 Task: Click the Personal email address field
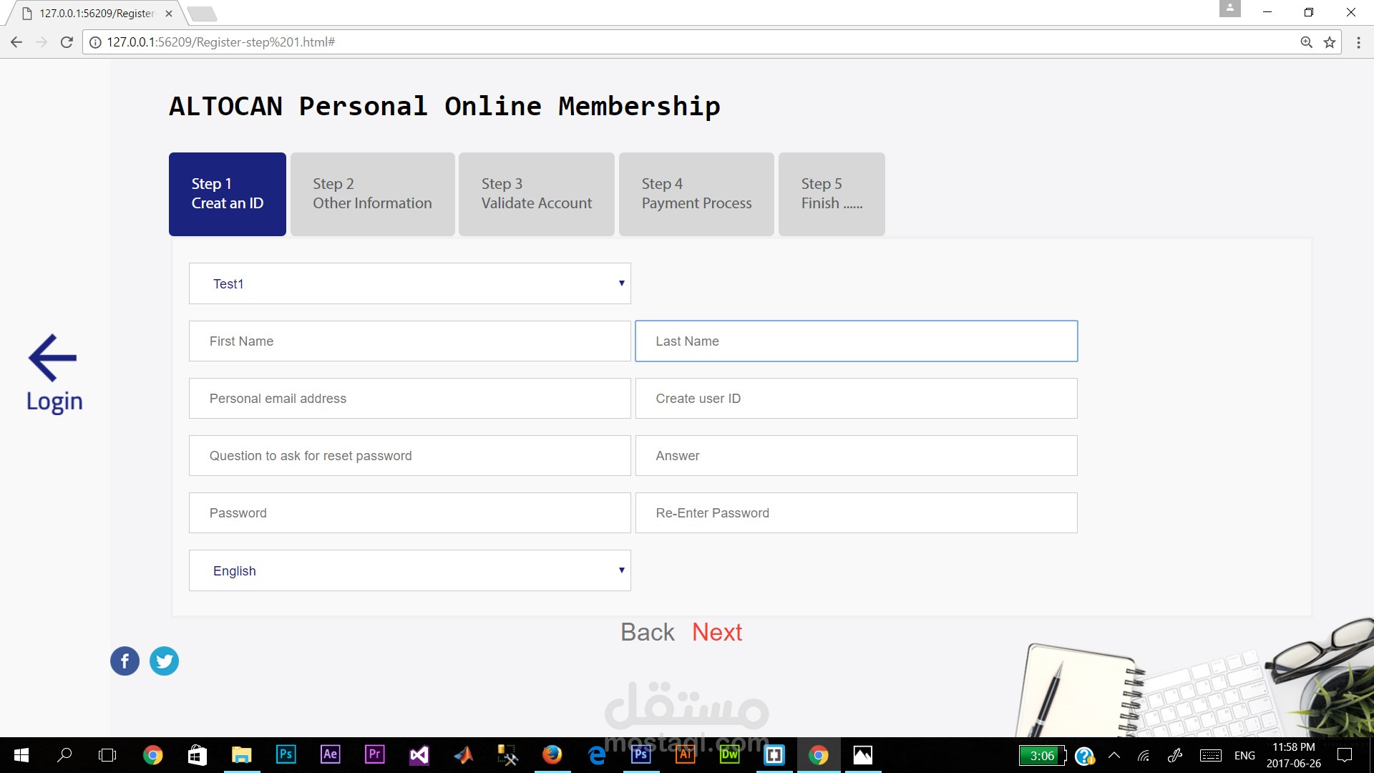pyautogui.click(x=409, y=399)
